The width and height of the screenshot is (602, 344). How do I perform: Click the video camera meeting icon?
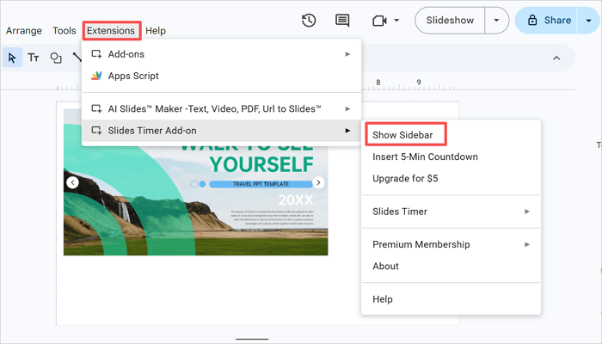coord(379,21)
